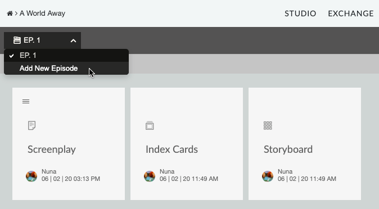The height and width of the screenshot is (209, 379).
Task: Click Storyboard 11:49 AM timestamp
Action: tap(306, 179)
